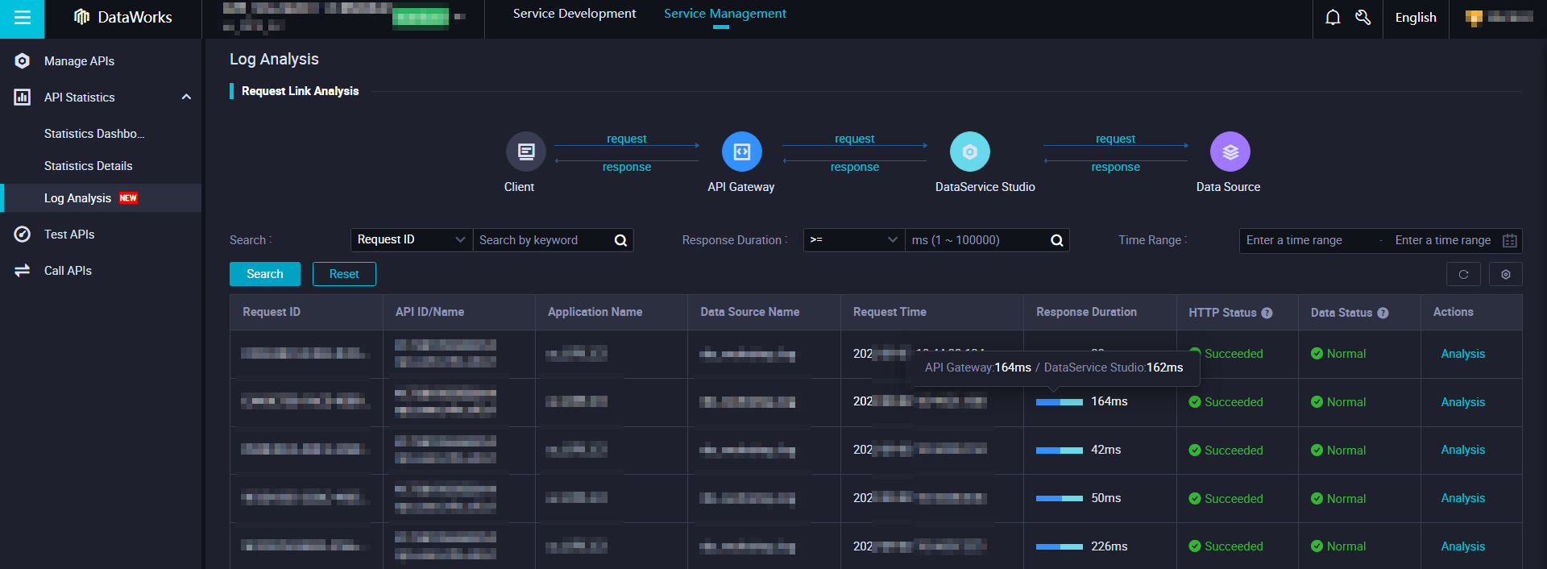Open the response duration operator dropdown
The height and width of the screenshot is (569, 1547).
[852, 240]
